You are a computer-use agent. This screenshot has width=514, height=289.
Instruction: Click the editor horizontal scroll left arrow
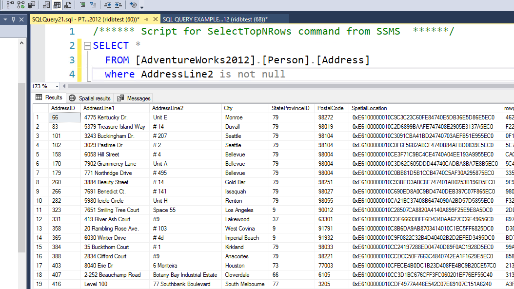coord(64,86)
